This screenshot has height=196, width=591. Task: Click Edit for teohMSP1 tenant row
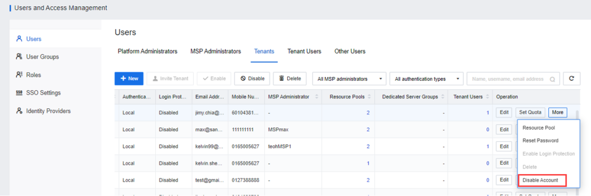click(504, 146)
